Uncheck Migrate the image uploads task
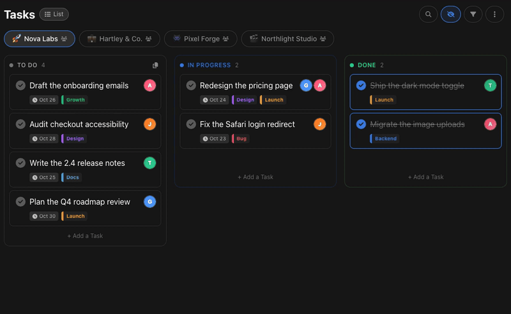 [361, 124]
